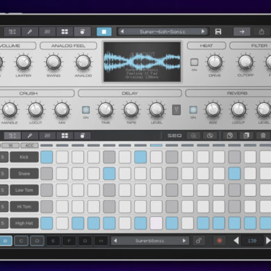
Task: Toggle the 16 steps button
Action: [x=10, y=145]
